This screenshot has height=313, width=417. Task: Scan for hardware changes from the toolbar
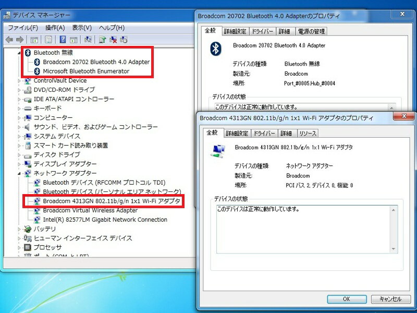click(x=88, y=40)
